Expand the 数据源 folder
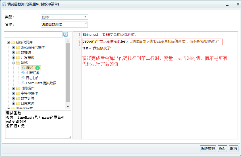241x157 pixels. 14,53
